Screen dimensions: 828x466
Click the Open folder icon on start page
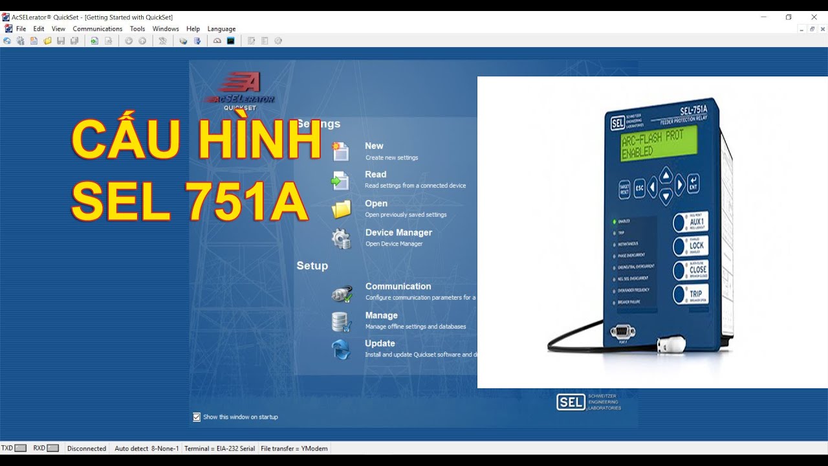(x=341, y=209)
